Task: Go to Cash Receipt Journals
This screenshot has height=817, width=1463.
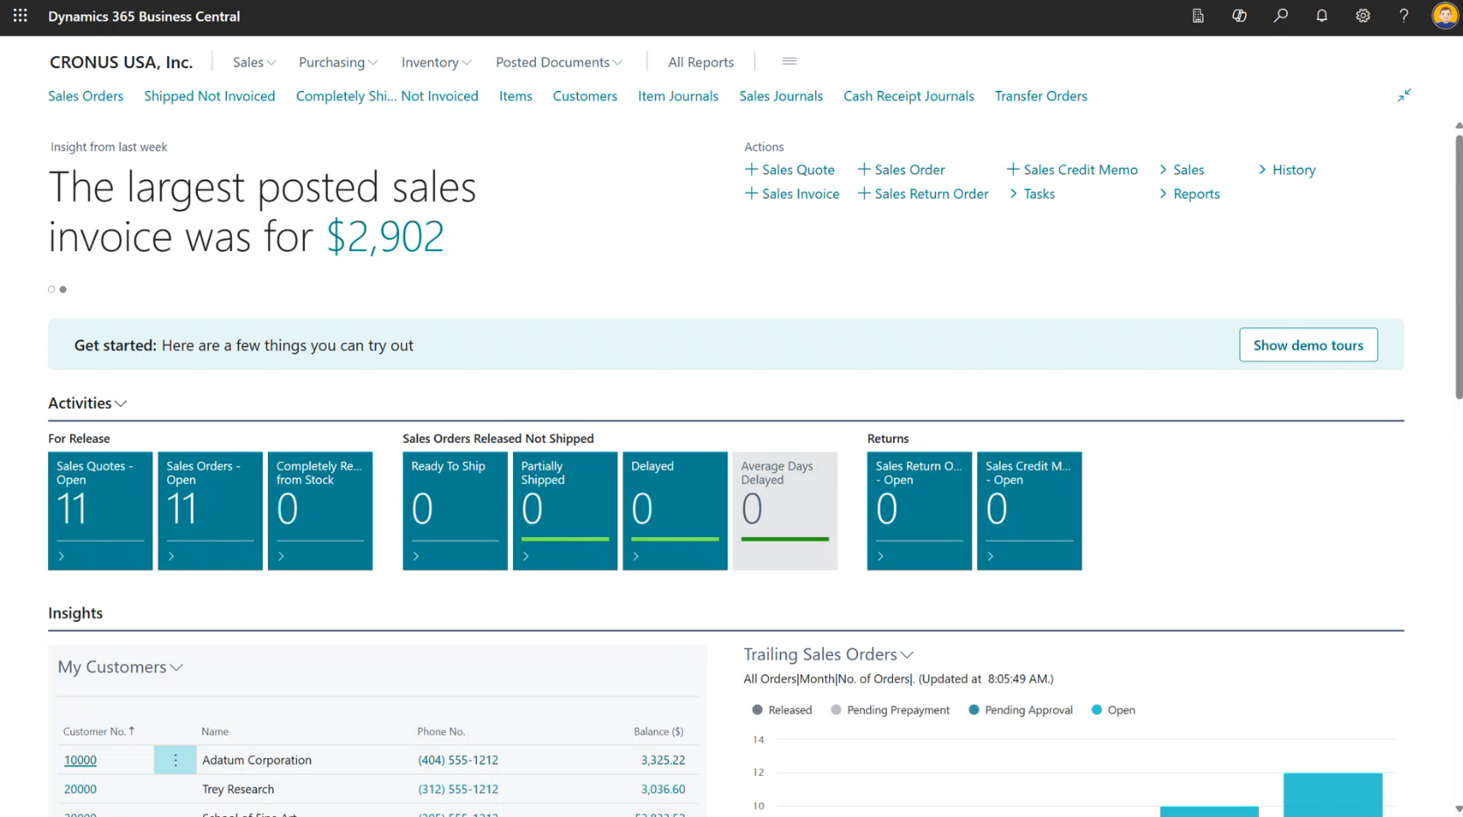Action: coord(908,96)
